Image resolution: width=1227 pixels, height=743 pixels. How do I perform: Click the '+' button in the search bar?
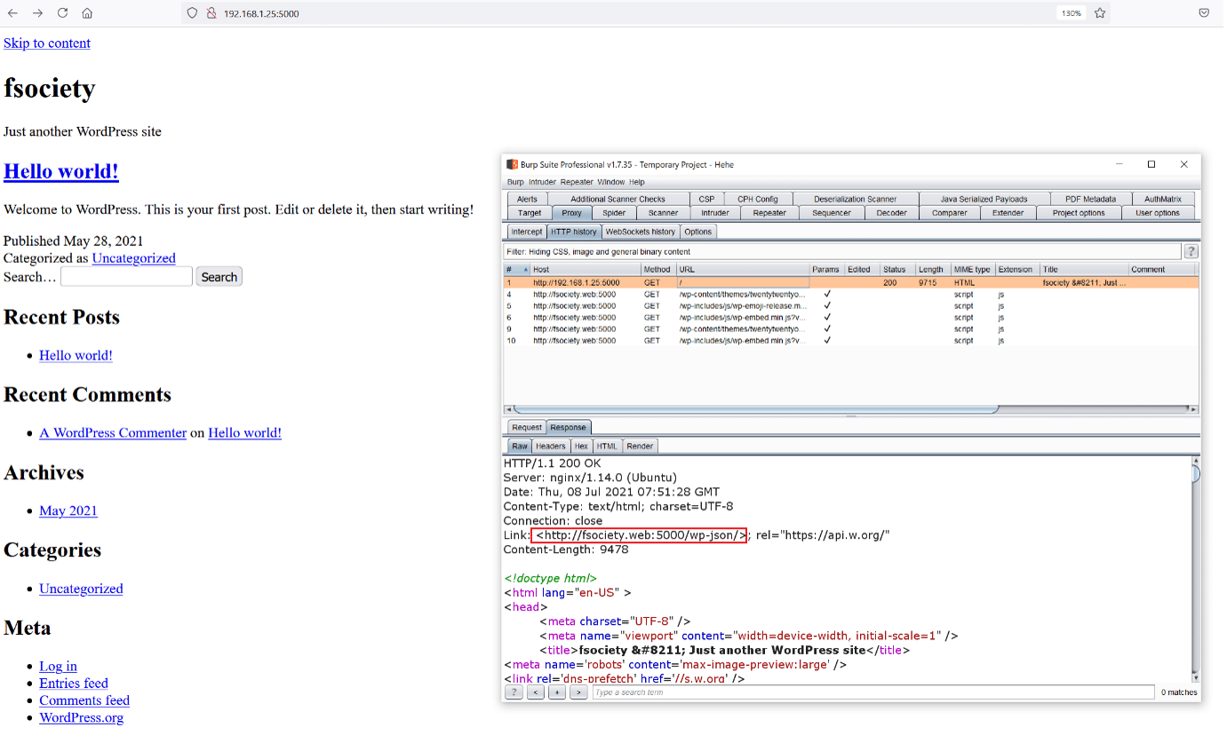click(556, 692)
